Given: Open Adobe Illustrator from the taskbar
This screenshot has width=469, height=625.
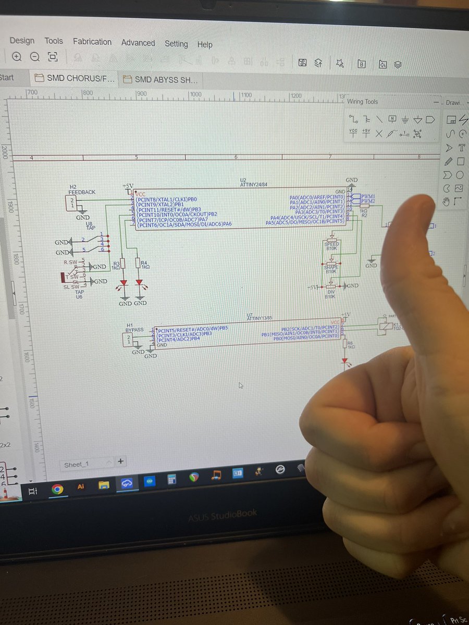Looking at the screenshot, I should (x=81, y=486).
